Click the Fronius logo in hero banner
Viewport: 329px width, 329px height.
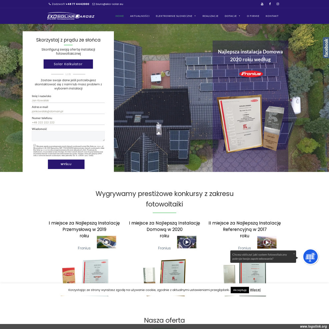[x=251, y=74]
